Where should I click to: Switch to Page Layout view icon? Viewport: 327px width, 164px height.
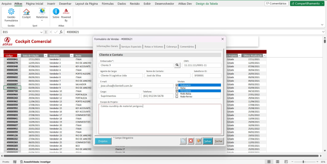pos(277,162)
